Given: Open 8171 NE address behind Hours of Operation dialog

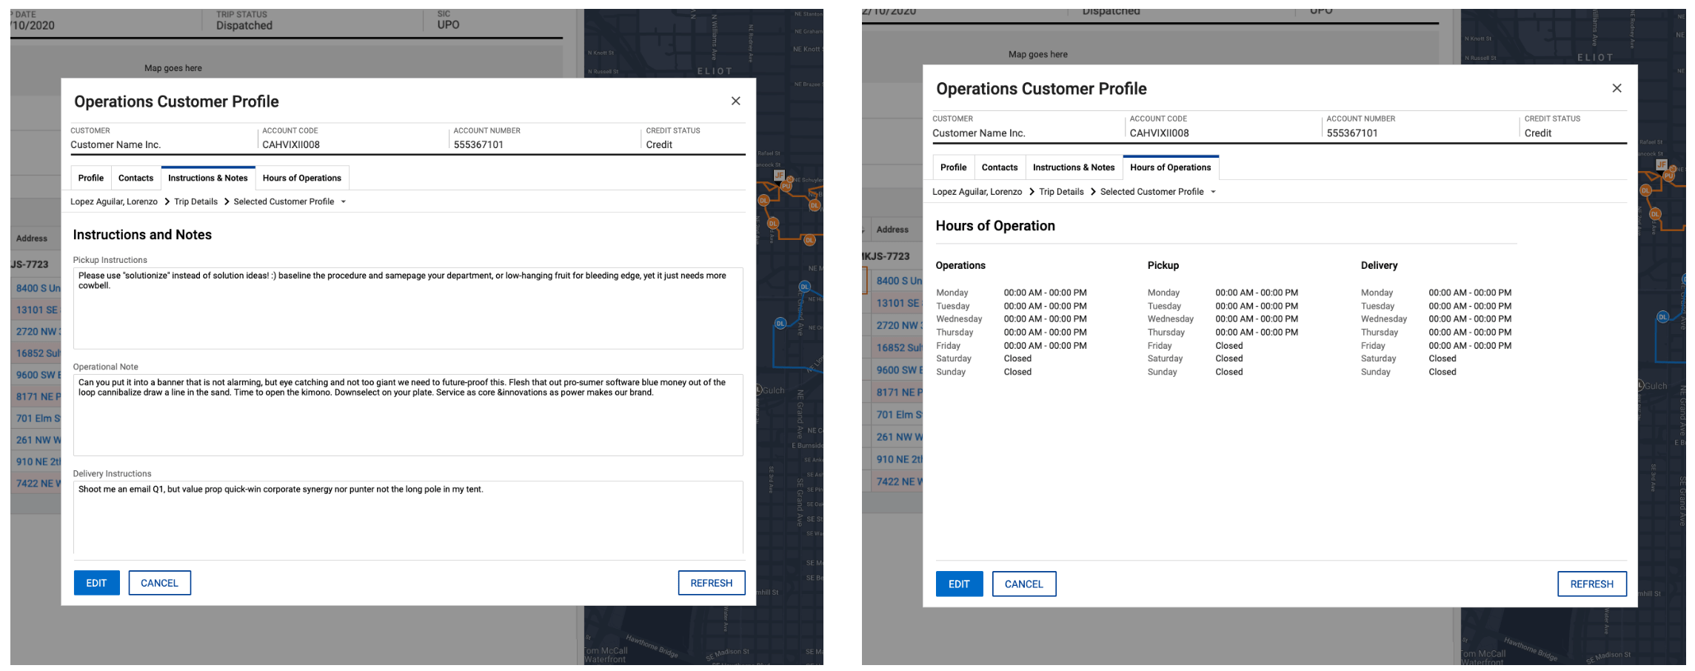Looking at the screenshot, I should tap(900, 393).
